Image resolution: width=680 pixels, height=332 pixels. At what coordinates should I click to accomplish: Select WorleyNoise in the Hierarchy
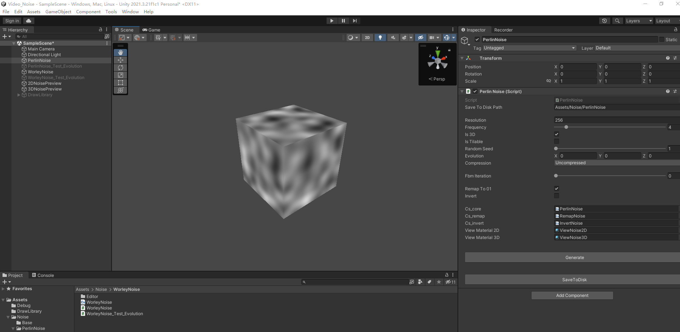40,72
